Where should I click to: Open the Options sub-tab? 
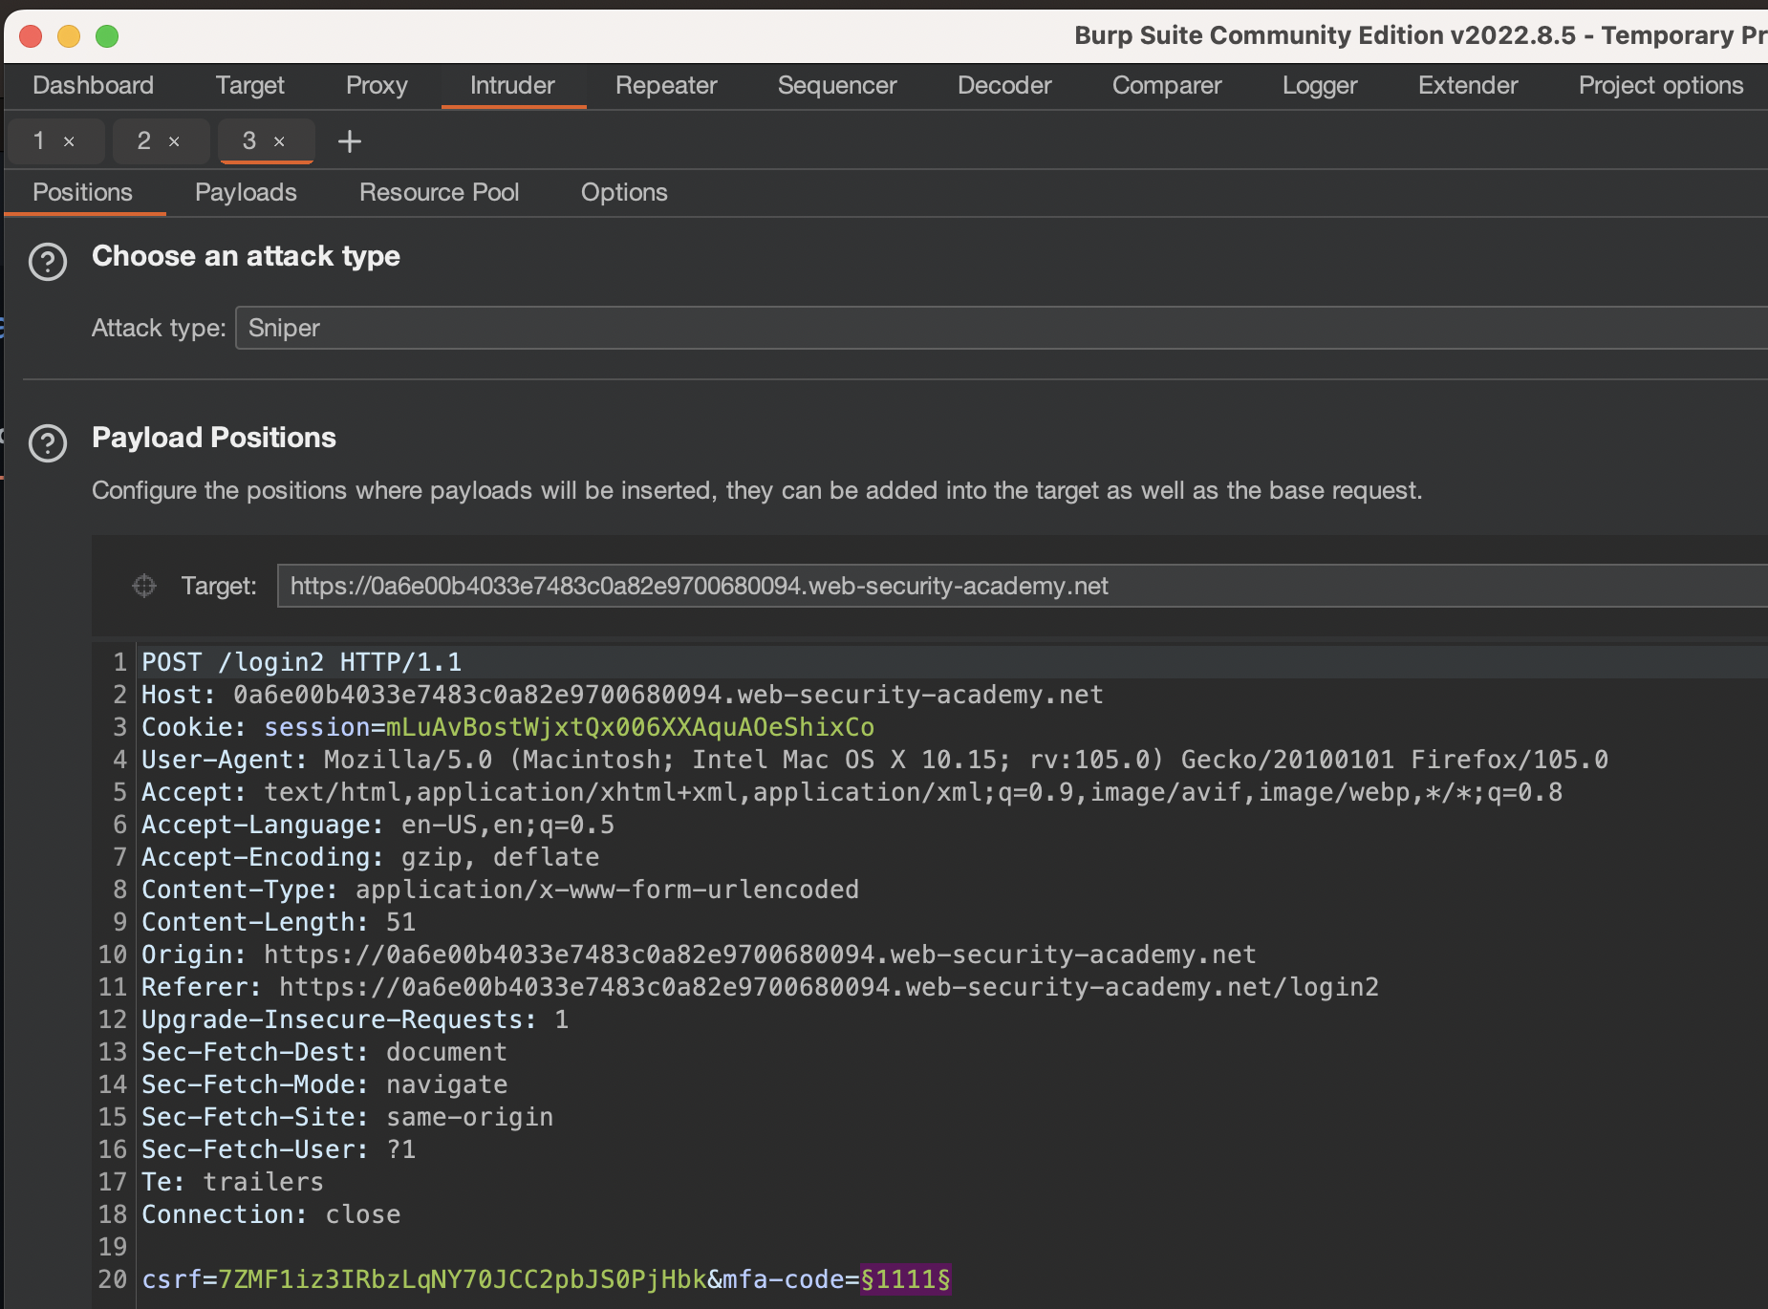pos(624,193)
